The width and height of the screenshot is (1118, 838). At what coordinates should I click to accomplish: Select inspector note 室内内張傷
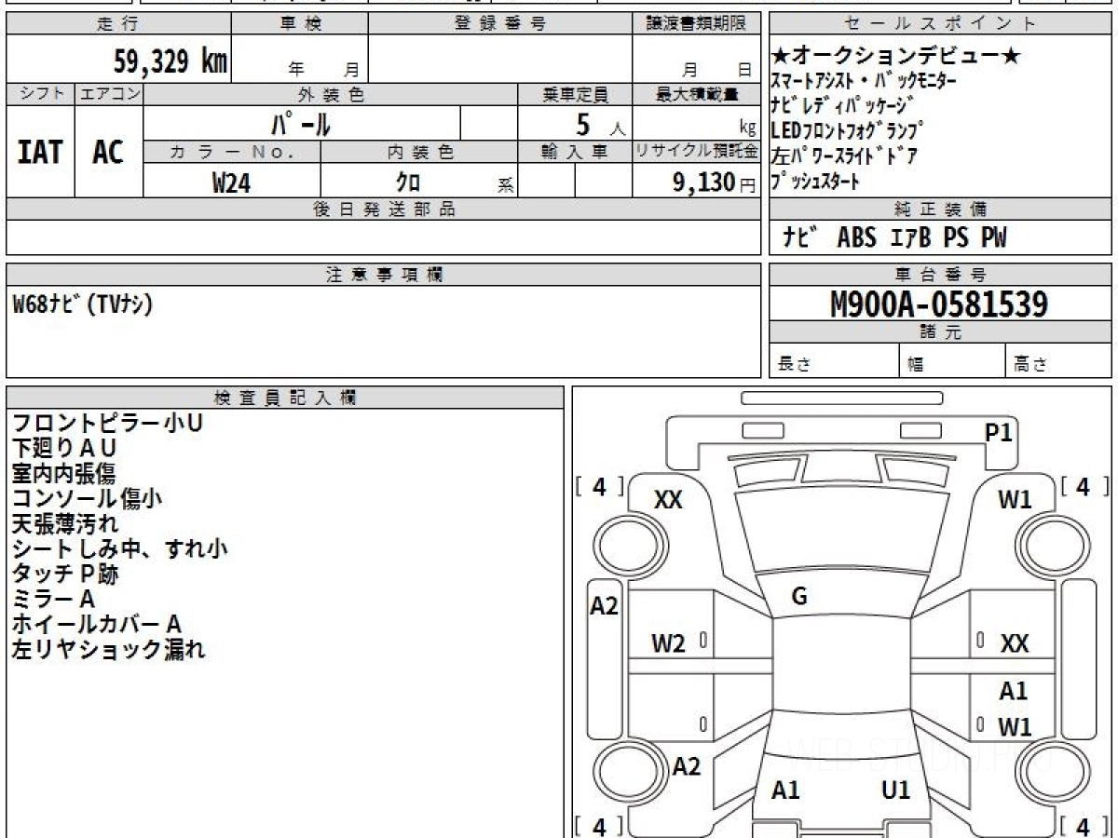click(63, 474)
